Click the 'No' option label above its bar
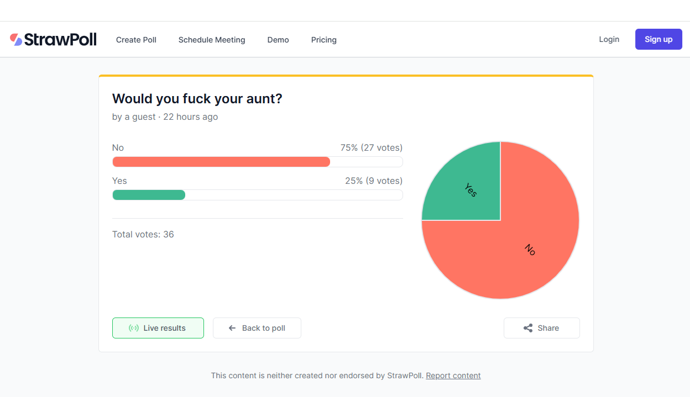Screen dimensions: 690x397 coord(118,148)
